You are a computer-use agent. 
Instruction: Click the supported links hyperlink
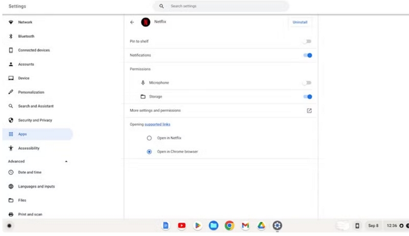tap(157, 125)
